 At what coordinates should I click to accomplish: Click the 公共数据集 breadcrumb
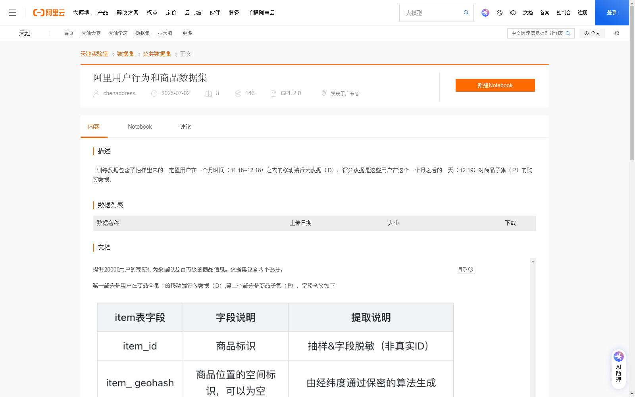click(x=157, y=54)
